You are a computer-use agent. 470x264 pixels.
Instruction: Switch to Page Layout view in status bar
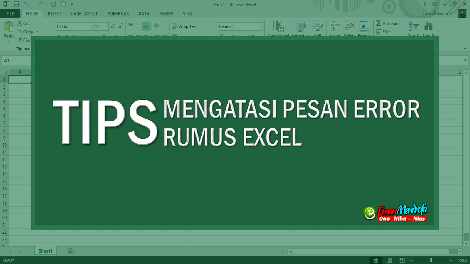click(x=389, y=260)
